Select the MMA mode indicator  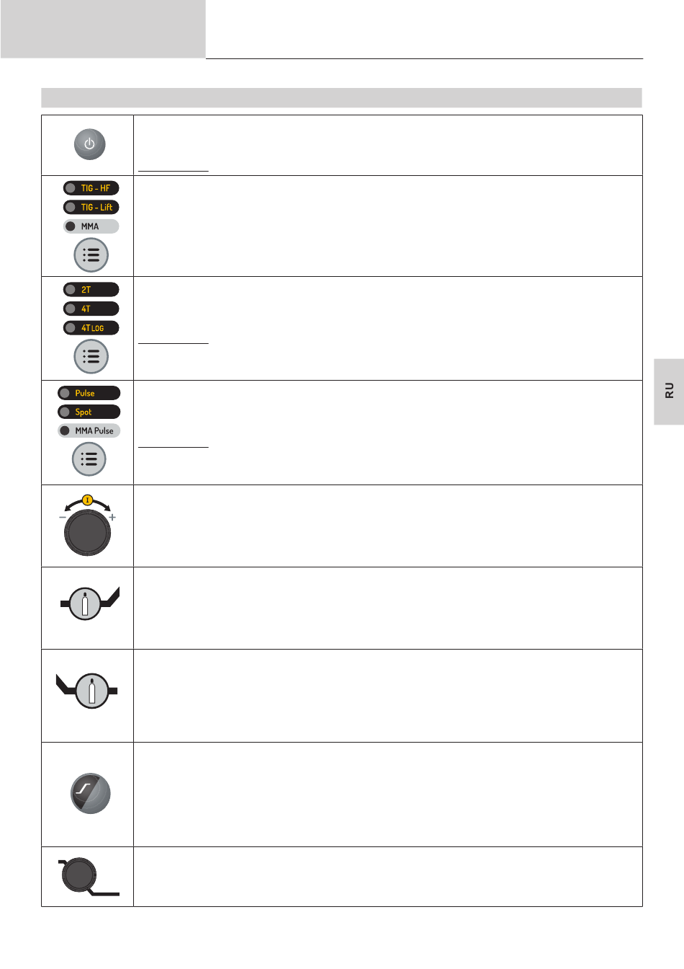[x=91, y=226]
